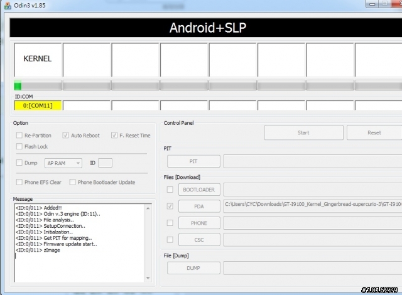Click the 'Added!!' log line

point(38,208)
